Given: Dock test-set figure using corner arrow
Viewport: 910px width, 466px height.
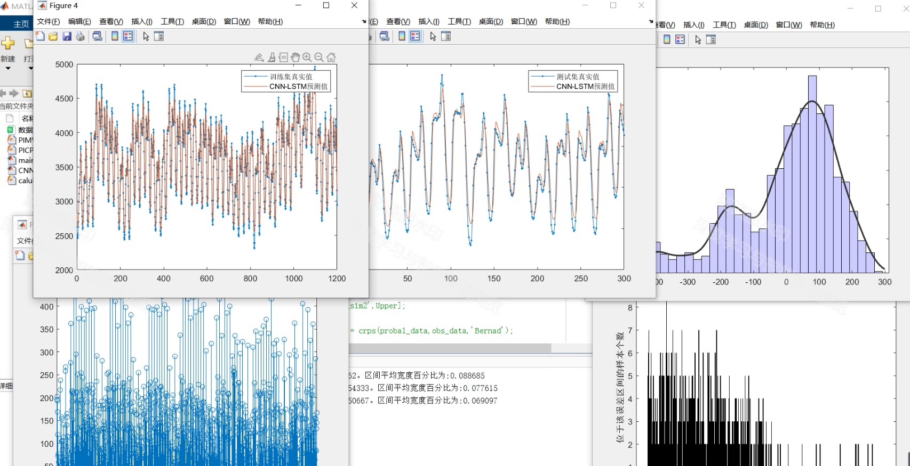Looking at the screenshot, I should (651, 21).
